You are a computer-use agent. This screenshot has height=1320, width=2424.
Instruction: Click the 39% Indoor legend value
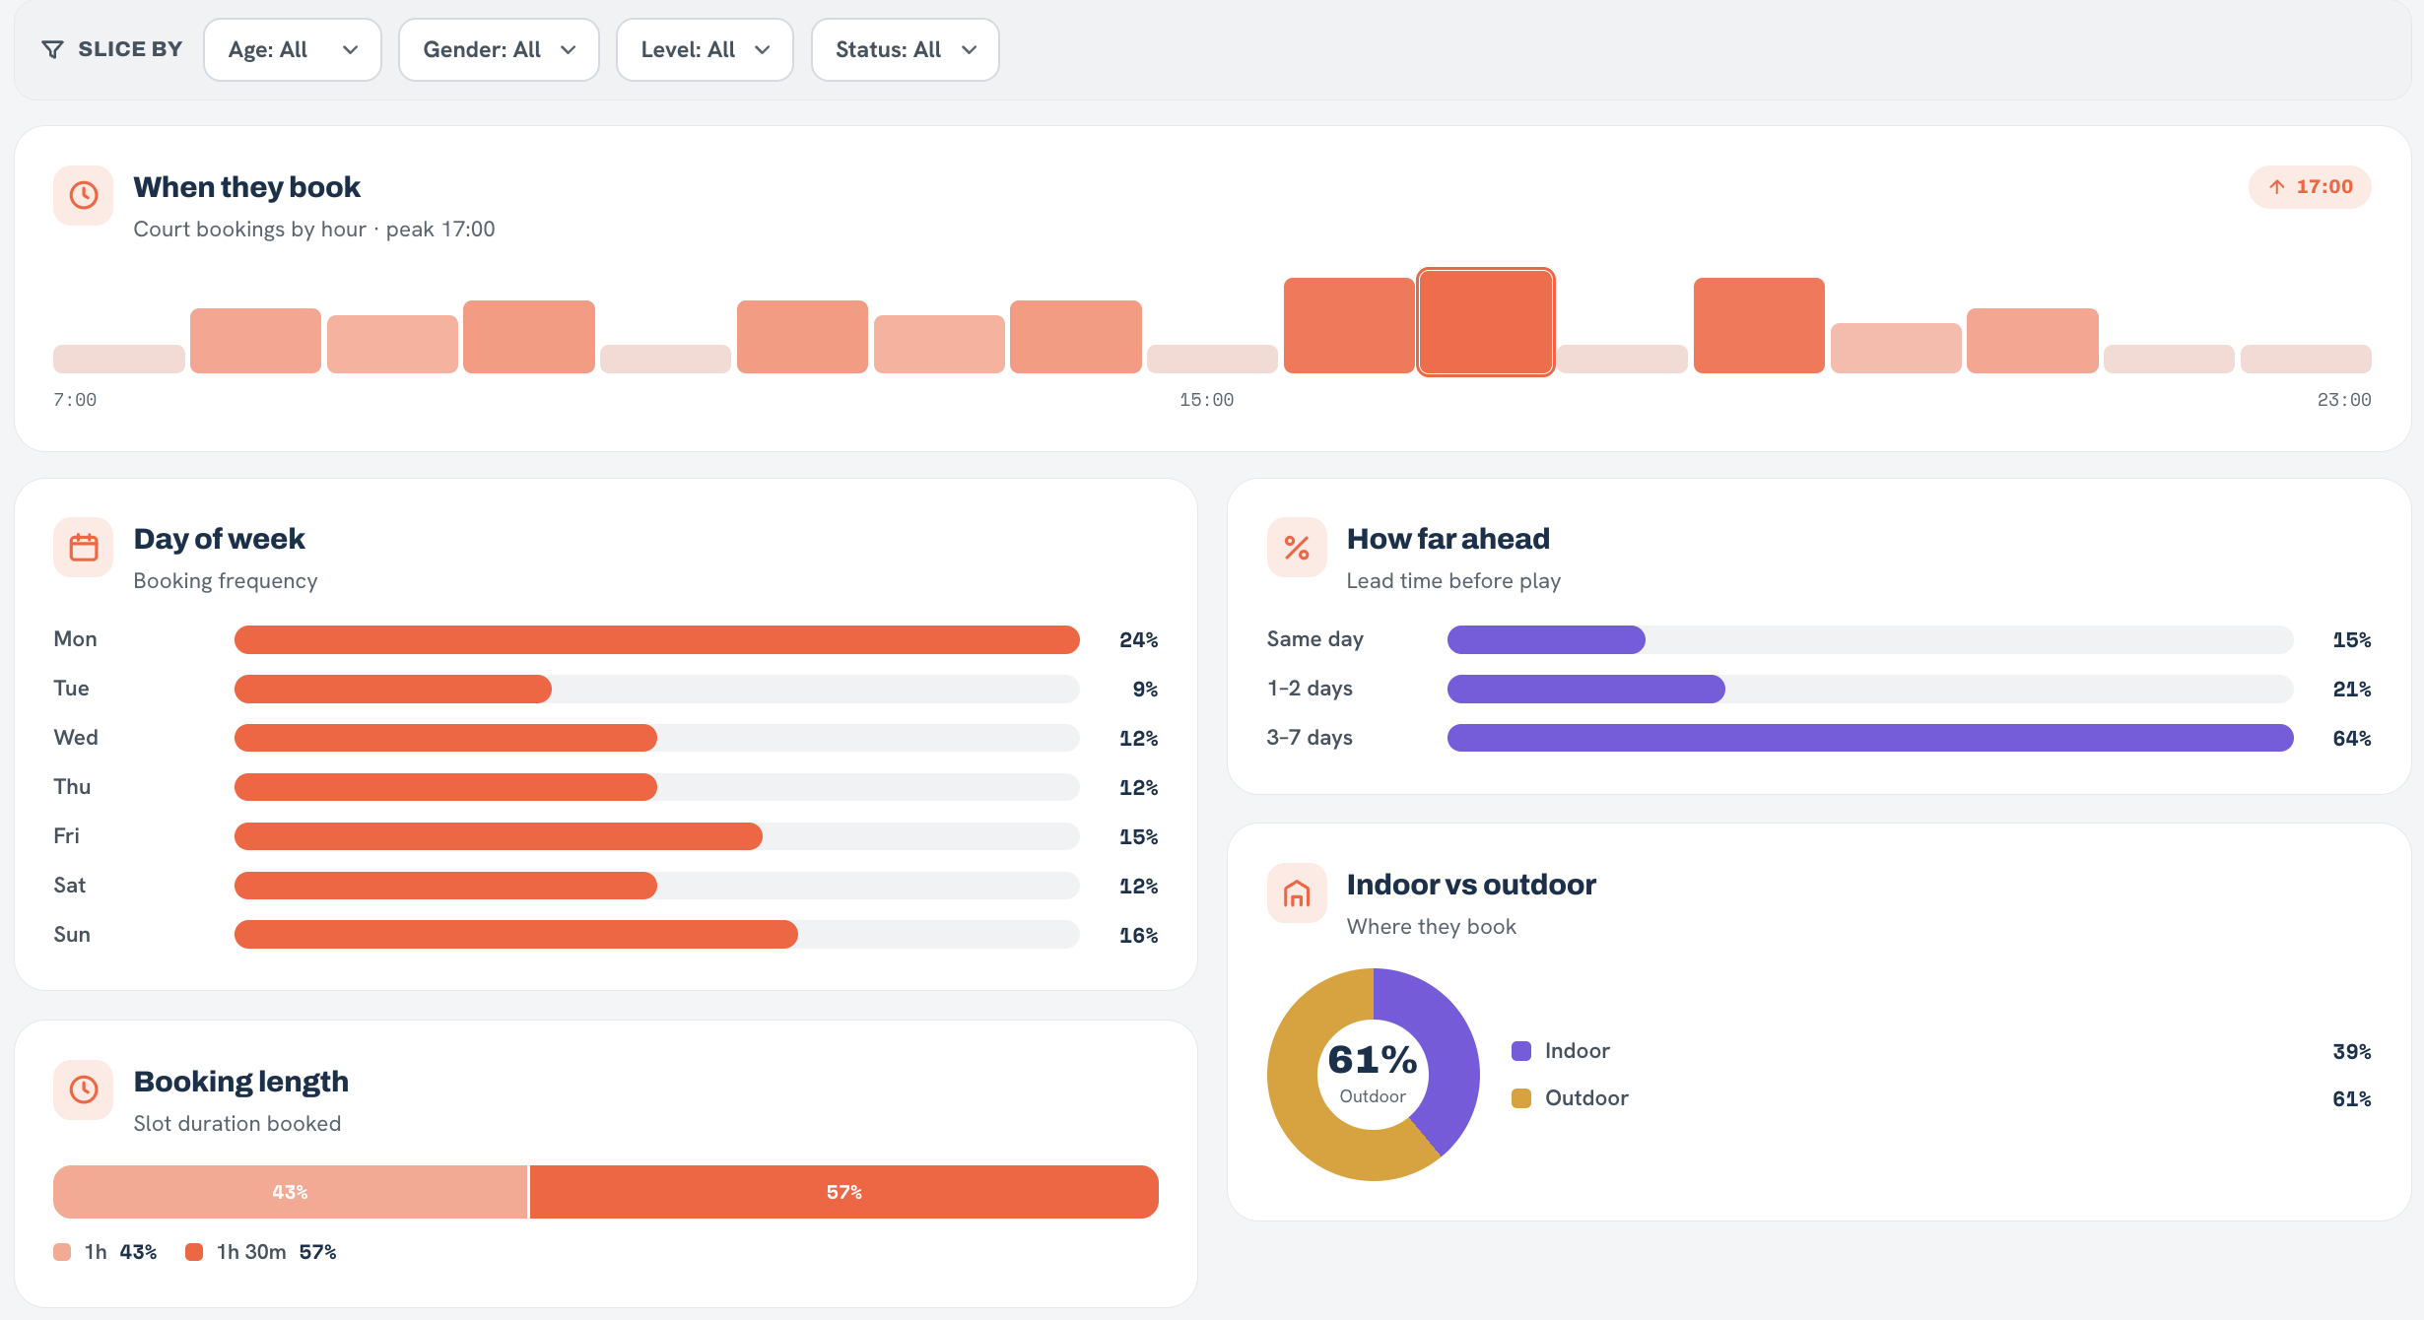(x=2352, y=1052)
